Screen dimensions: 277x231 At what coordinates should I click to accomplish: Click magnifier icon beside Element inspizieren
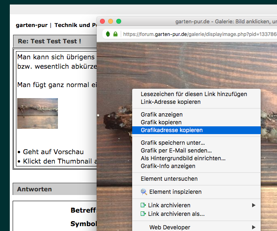(x=144, y=192)
